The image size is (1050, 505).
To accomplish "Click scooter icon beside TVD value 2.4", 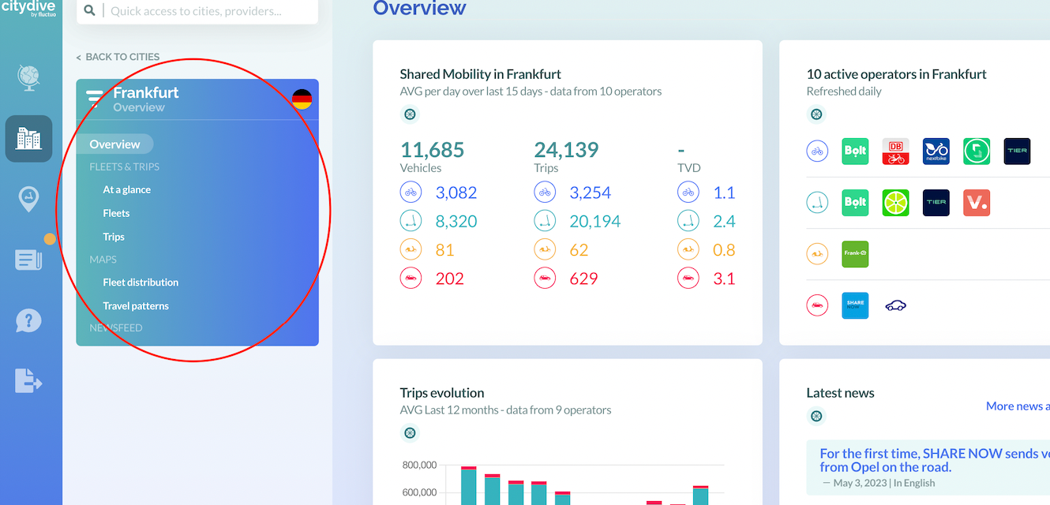I will point(688,222).
